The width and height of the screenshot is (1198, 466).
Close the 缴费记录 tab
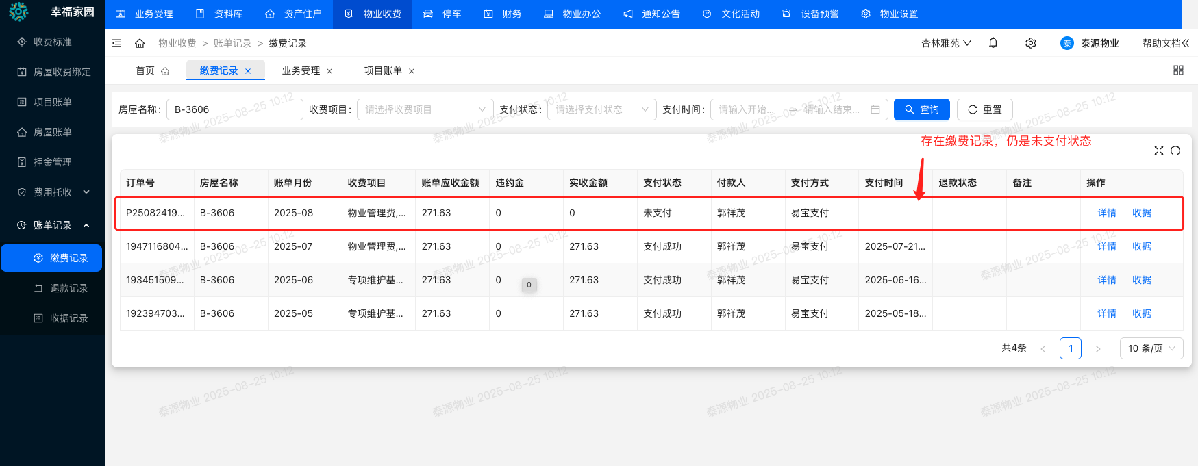(248, 71)
